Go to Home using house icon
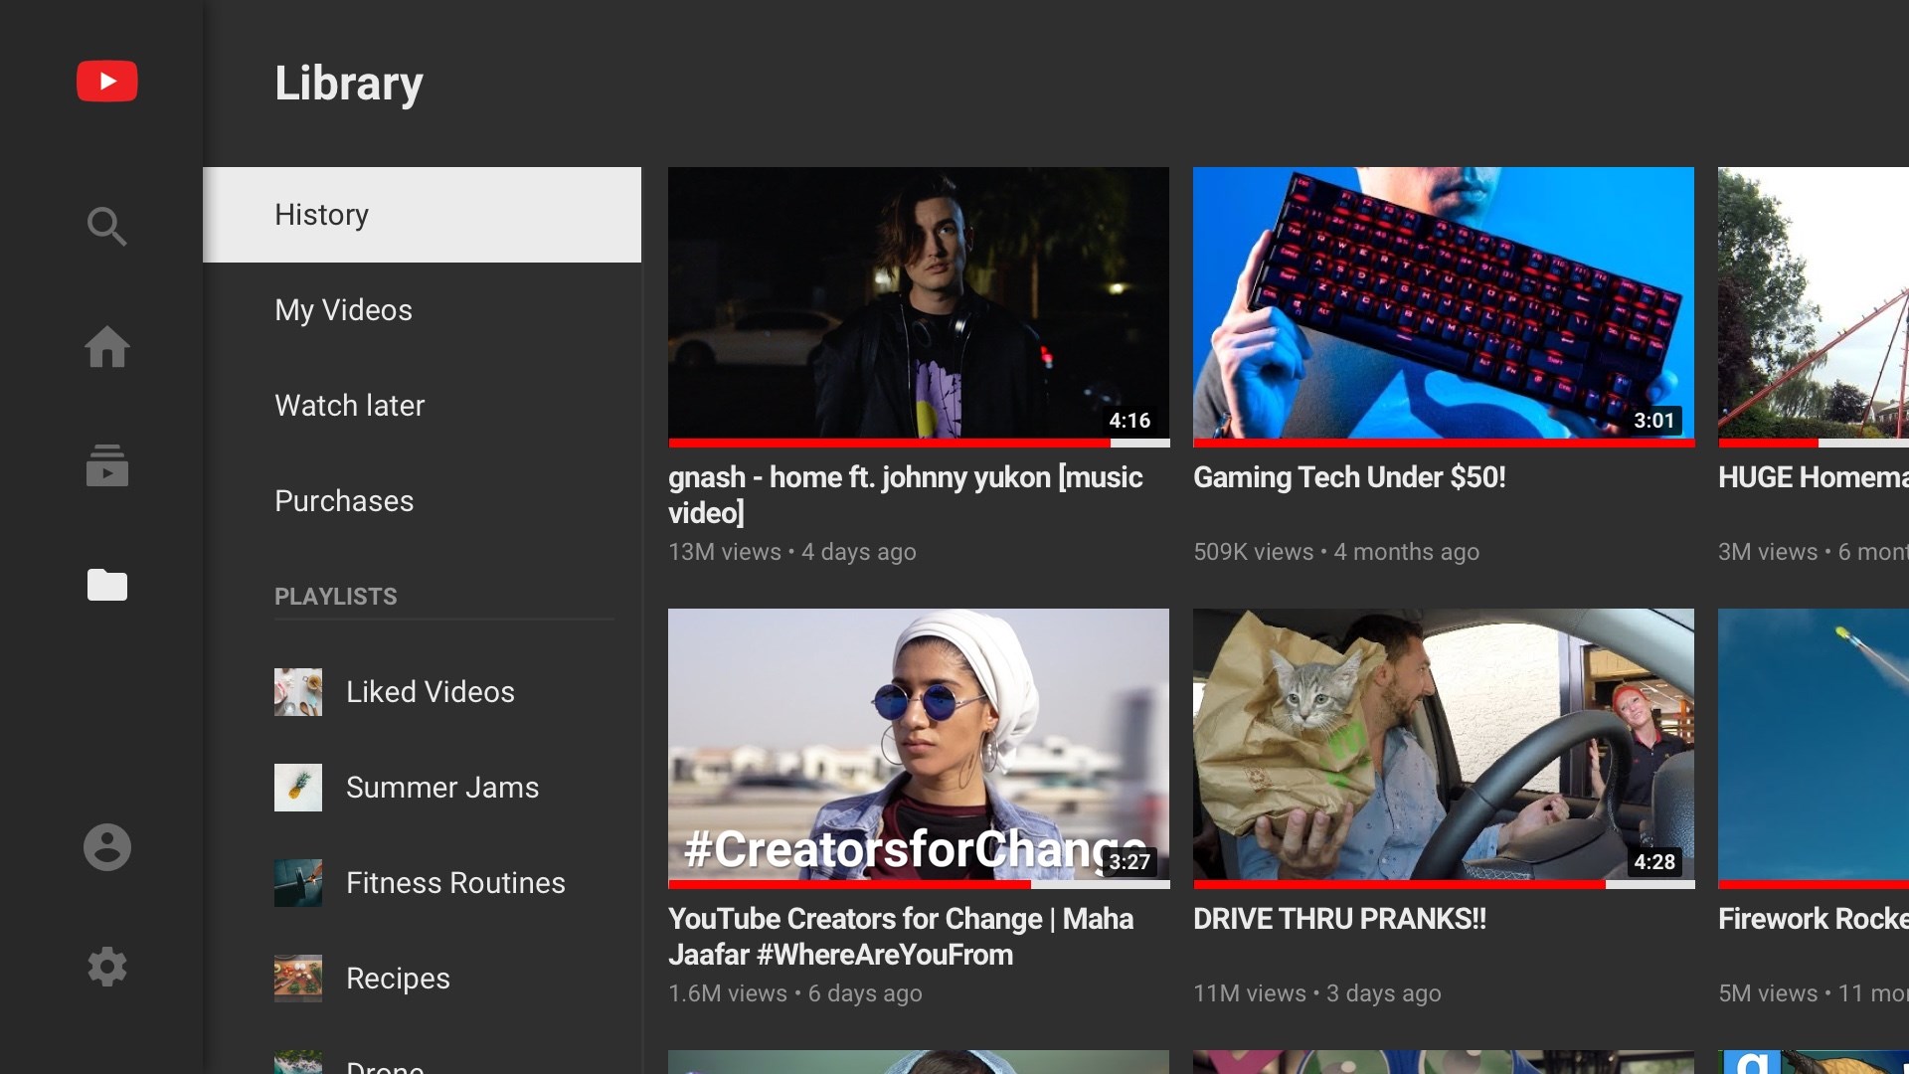This screenshot has width=1909, height=1074. 107,347
